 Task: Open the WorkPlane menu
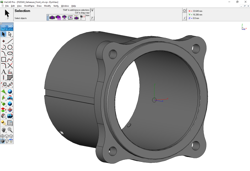(x=29, y=6)
